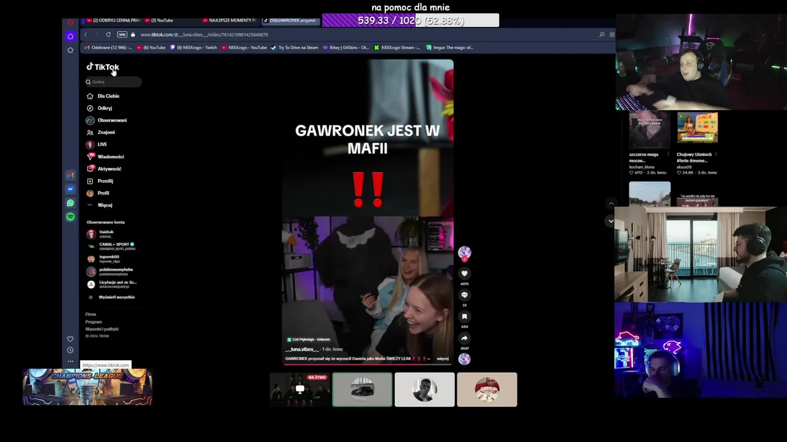This screenshot has width=787, height=442.
Task: Open _._luna.vibes_._ creator username
Action: [x=302, y=349]
